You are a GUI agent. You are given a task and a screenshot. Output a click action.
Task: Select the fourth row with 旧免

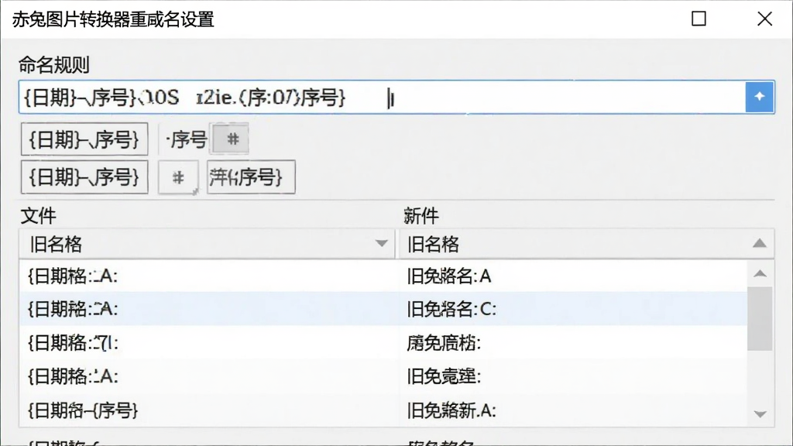(x=383, y=376)
